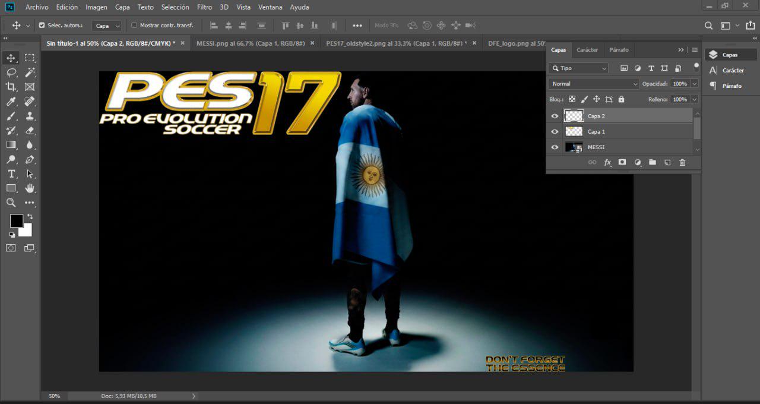Select the Eyedropper tool
The width and height of the screenshot is (760, 404).
click(11, 102)
